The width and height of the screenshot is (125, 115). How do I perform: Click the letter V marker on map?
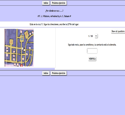[27, 54]
